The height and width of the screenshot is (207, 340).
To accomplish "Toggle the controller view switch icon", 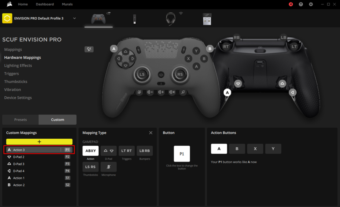I will (89, 49).
